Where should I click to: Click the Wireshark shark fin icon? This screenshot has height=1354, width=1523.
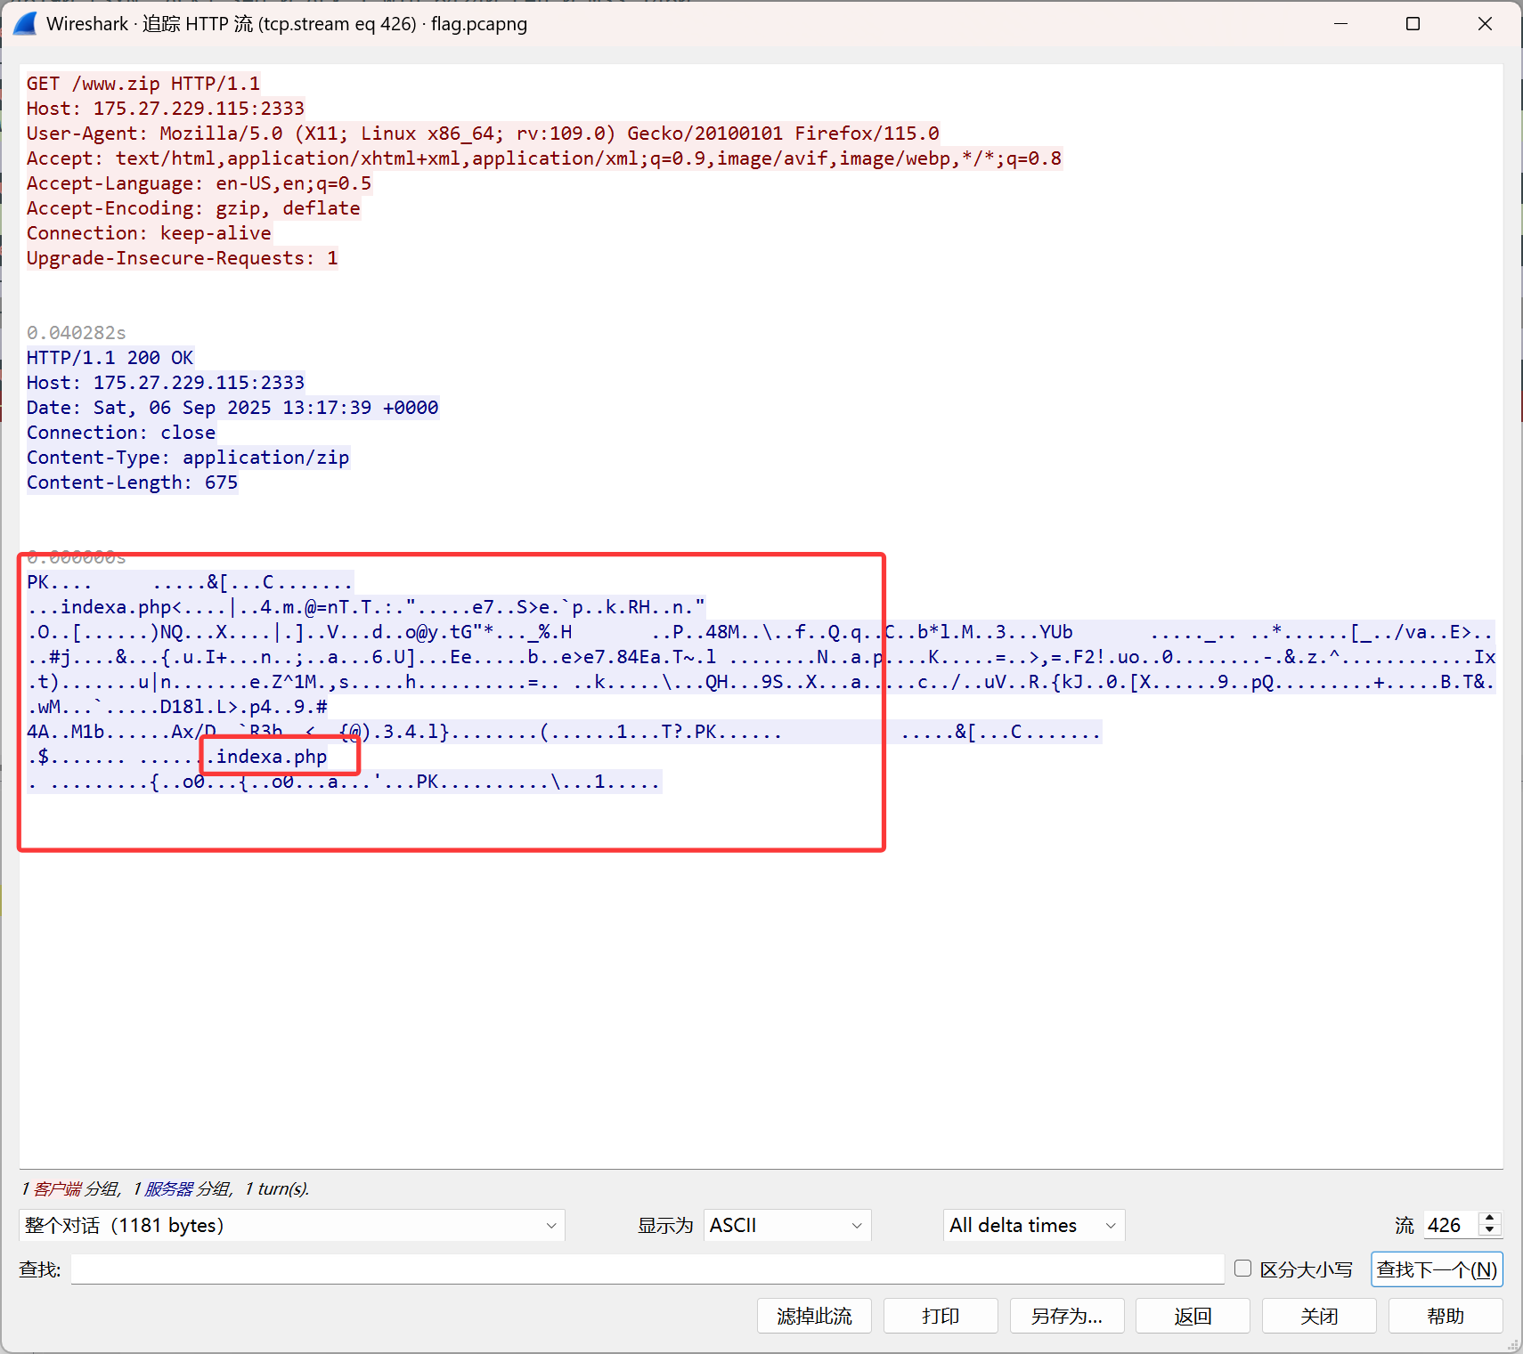pos(25,24)
